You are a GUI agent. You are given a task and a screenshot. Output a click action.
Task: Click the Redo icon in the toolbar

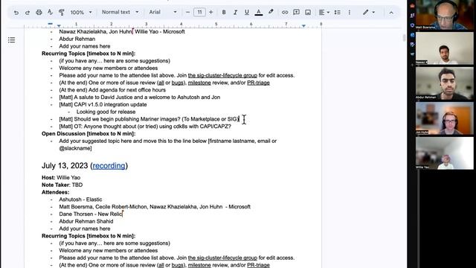(28, 13)
